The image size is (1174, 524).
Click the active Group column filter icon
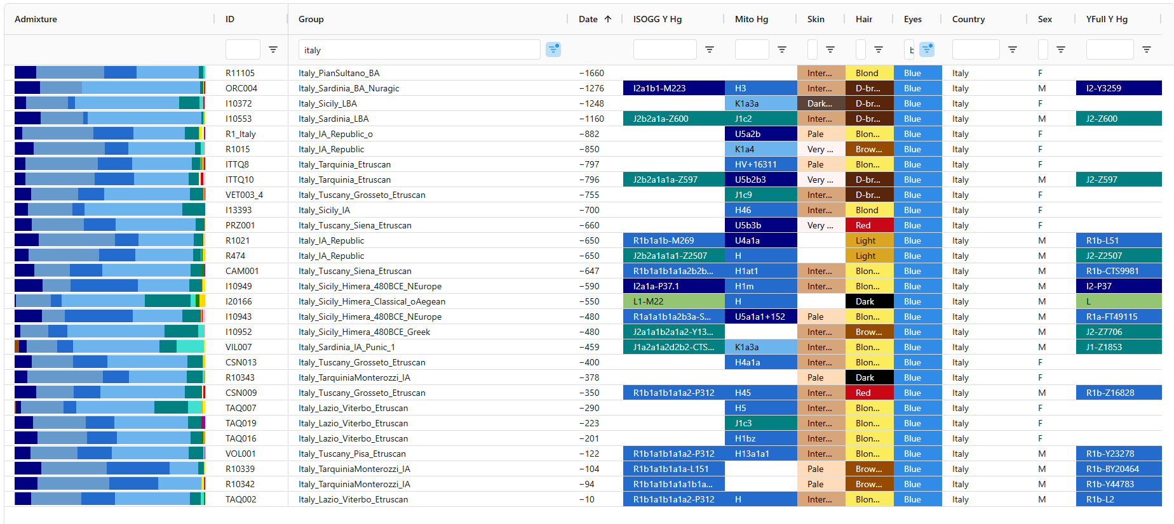tap(553, 49)
